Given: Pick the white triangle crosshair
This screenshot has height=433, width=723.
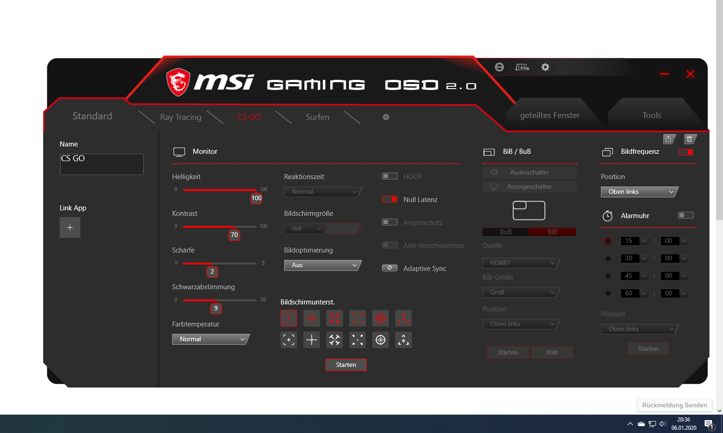Looking at the screenshot, I should click(x=404, y=340).
